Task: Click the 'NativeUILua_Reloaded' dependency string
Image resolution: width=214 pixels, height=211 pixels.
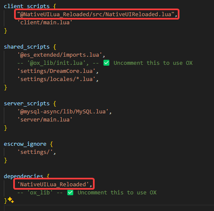Action: [x=53, y=184]
